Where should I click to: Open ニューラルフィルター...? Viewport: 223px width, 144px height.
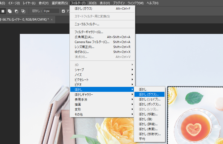[x=87, y=24]
